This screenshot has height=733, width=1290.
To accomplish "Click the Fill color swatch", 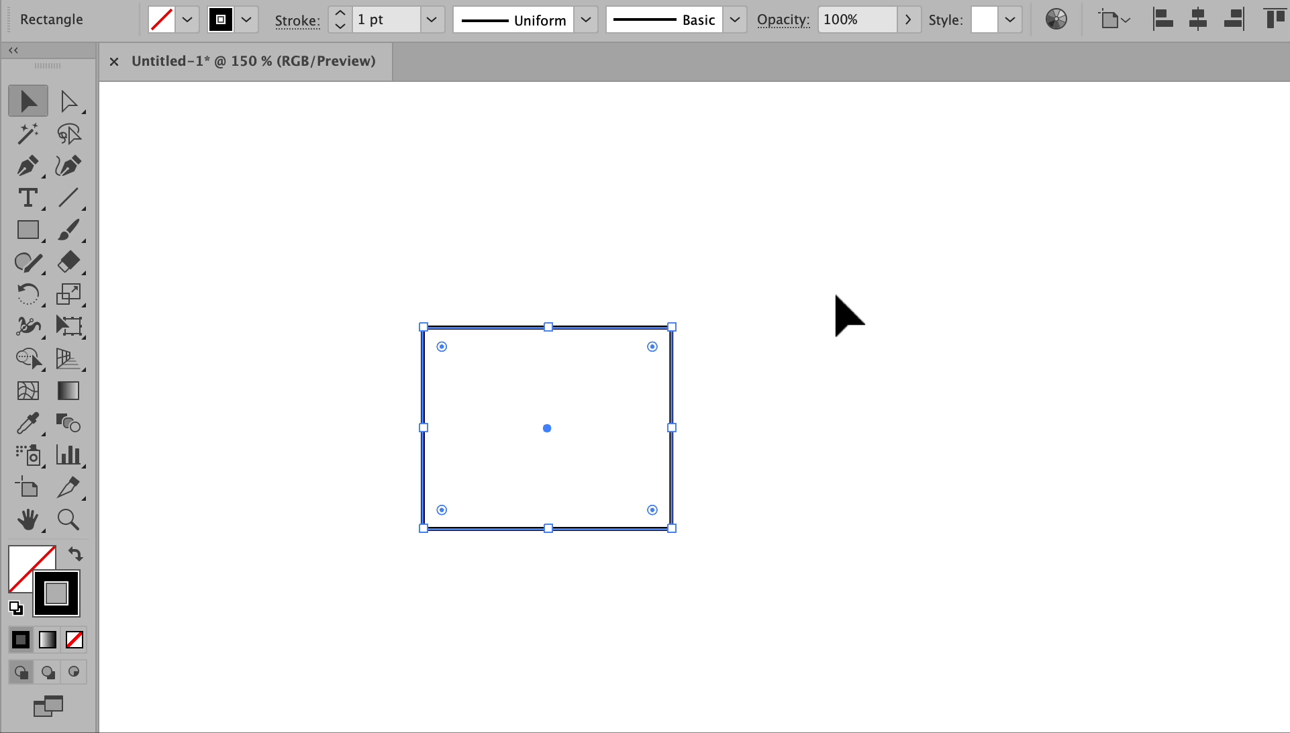I will [x=162, y=19].
